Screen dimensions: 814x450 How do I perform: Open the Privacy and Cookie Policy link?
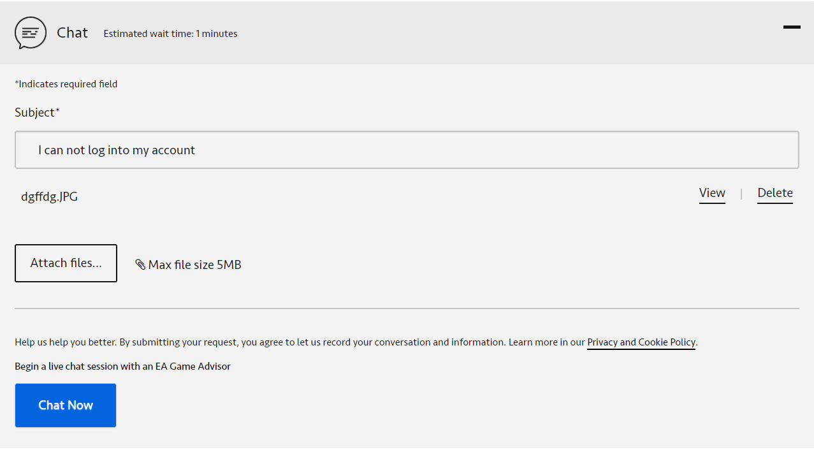click(x=641, y=342)
